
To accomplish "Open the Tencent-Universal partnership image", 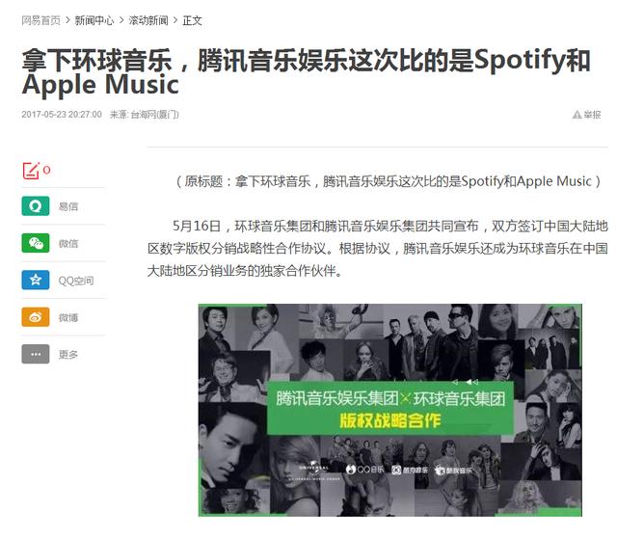I will tap(389, 410).
